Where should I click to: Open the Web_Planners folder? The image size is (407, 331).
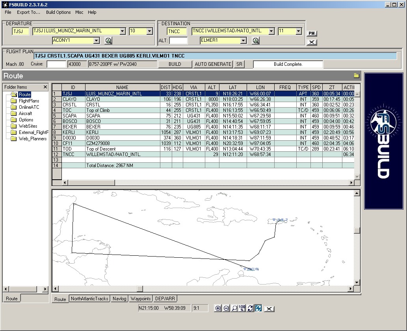click(32, 139)
